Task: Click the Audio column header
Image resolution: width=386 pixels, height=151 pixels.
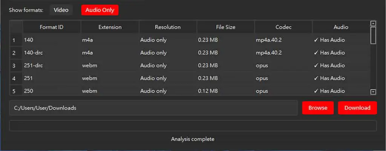Action: (x=341, y=27)
